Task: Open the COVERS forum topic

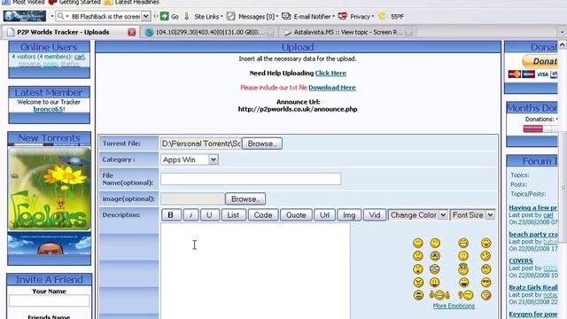Action: [x=521, y=261]
